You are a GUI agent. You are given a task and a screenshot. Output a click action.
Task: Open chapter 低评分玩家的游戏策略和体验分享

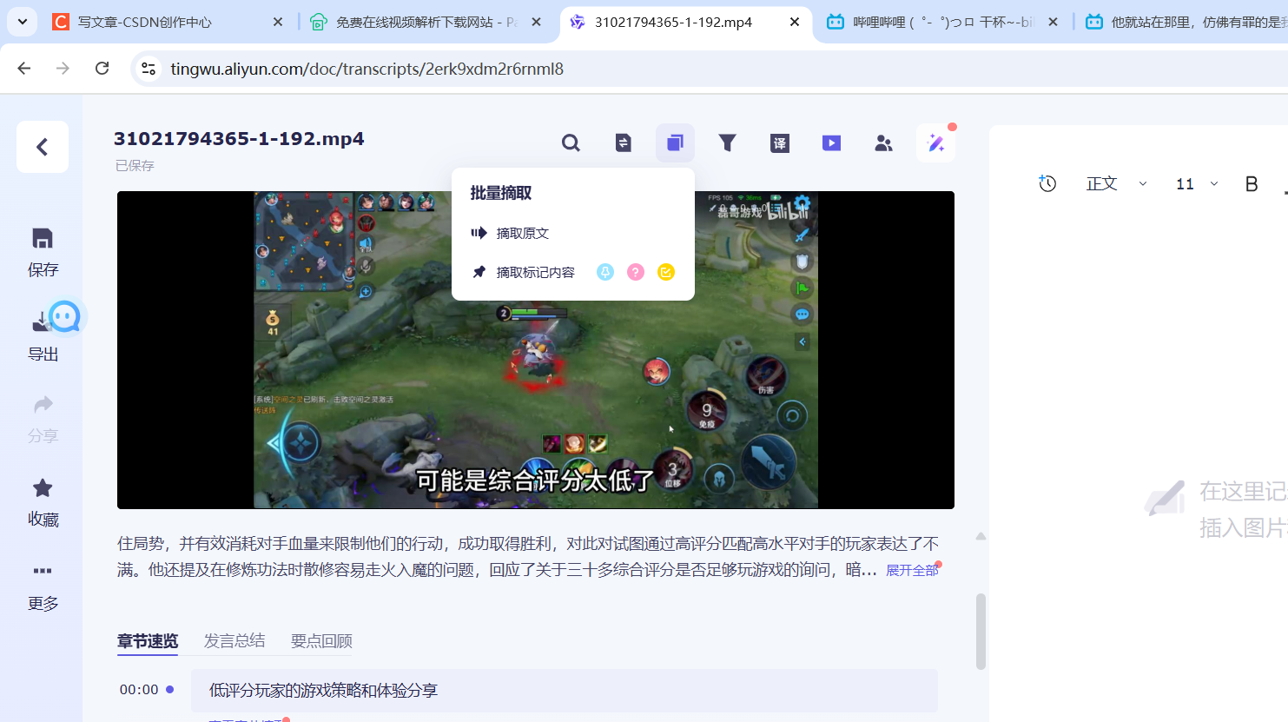point(565,690)
